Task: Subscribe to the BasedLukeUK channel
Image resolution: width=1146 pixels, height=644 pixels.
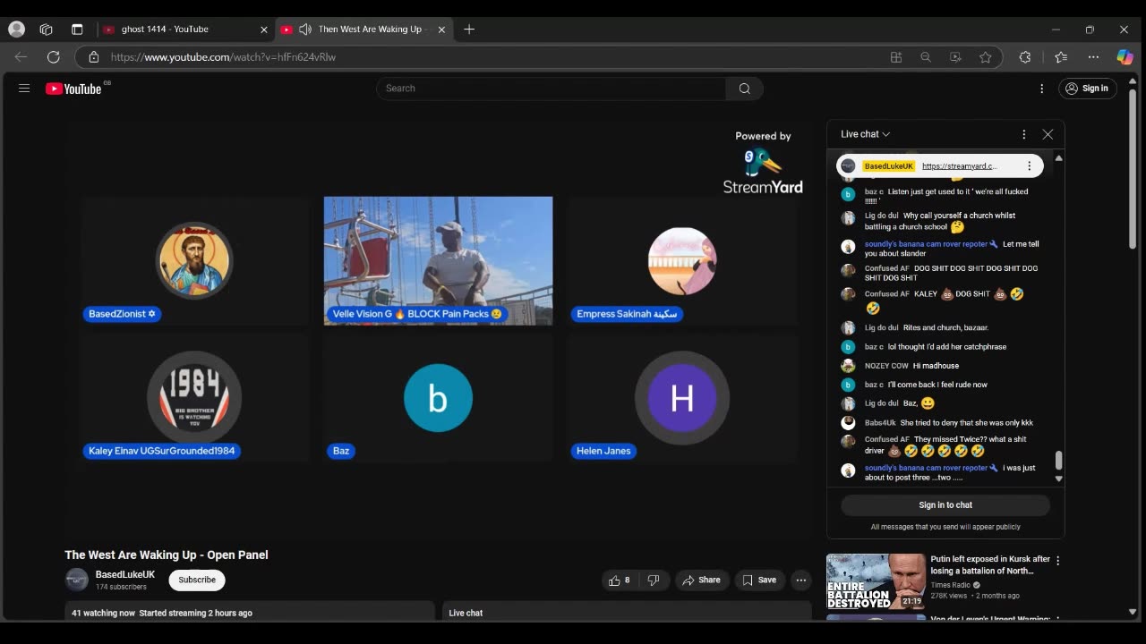Action: (x=197, y=580)
